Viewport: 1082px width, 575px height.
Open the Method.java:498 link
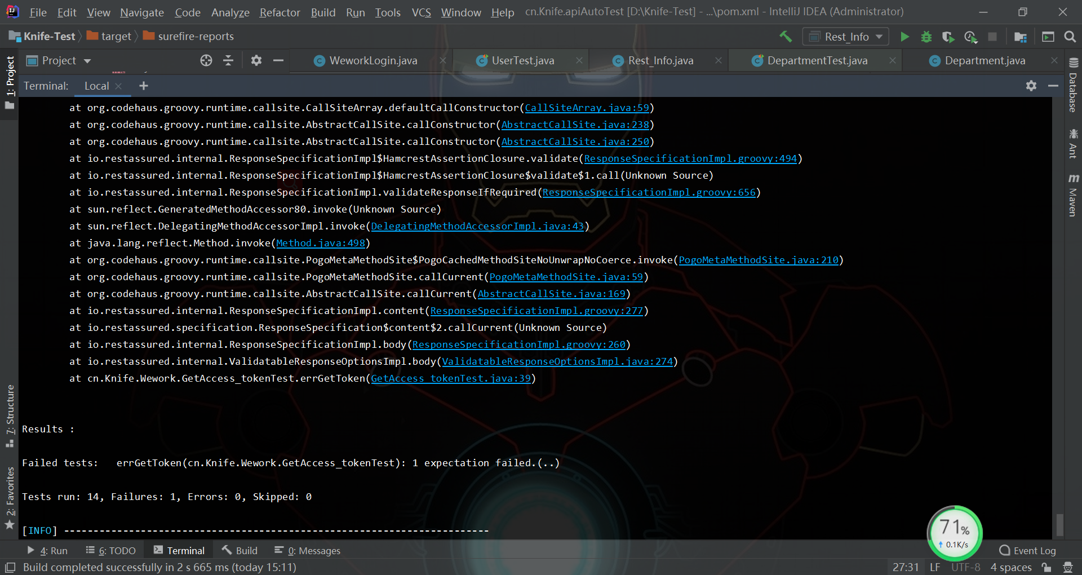(x=321, y=243)
